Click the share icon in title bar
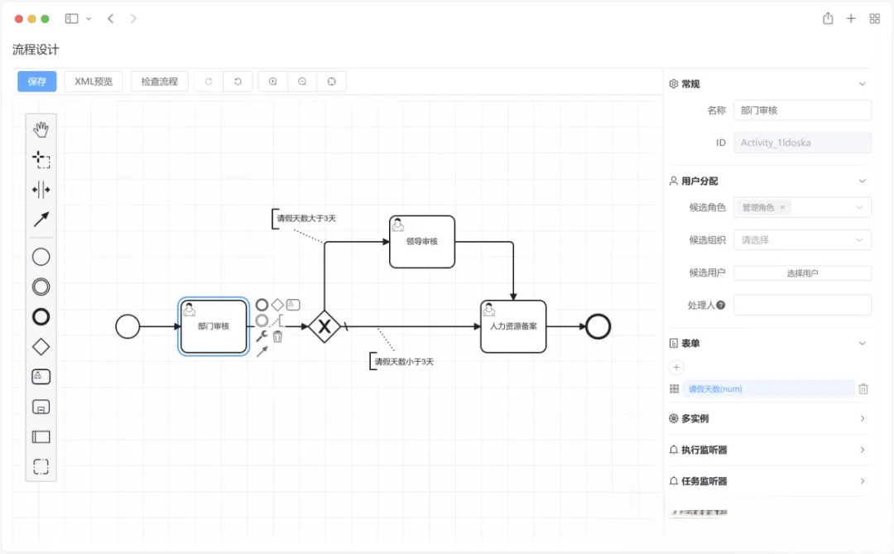This screenshot has width=894, height=554. (828, 18)
